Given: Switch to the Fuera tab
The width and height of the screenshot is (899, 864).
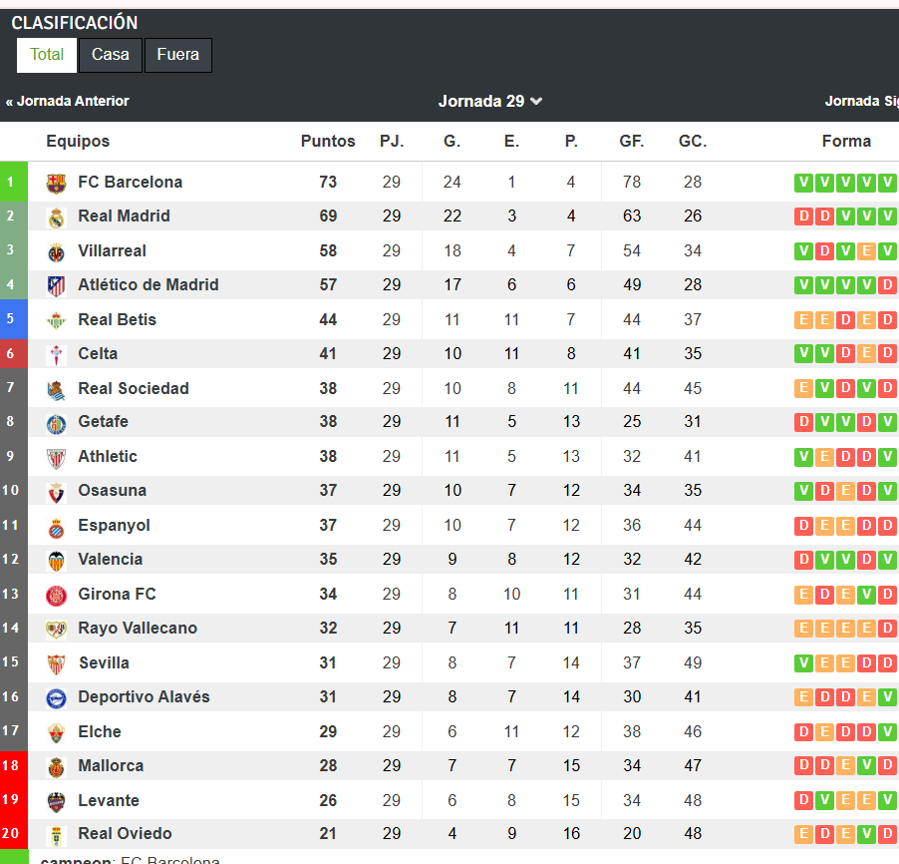Looking at the screenshot, I should 177,55.
